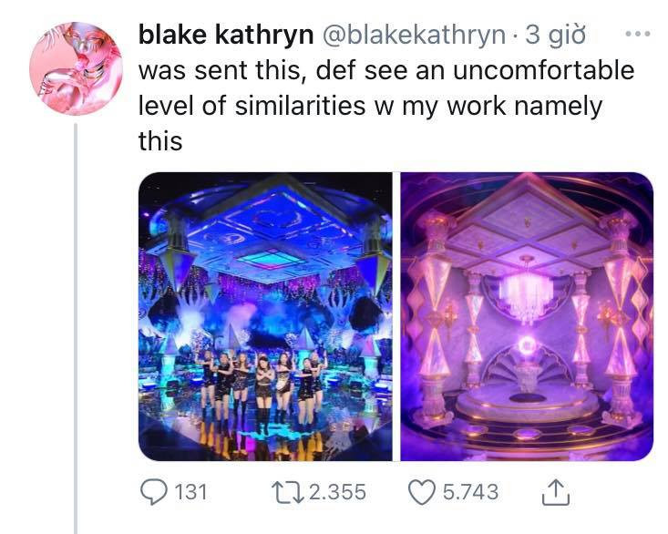Open blake kathryn's pink profile avatar
The height and width of the screenshot is (534, 668).
click(76, 68)
